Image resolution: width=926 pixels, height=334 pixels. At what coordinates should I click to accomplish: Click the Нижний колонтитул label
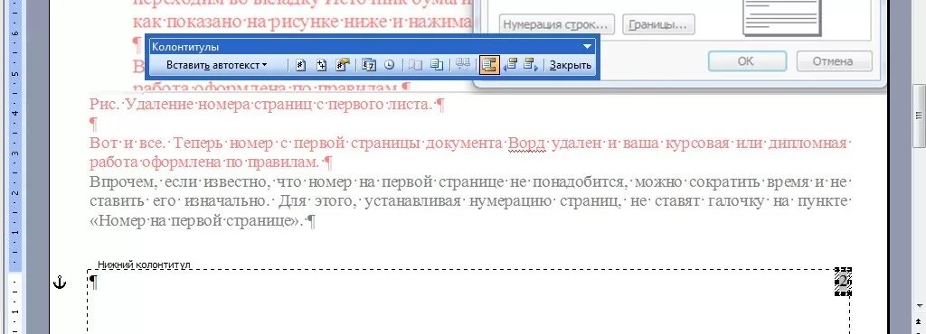click(144, 265)
